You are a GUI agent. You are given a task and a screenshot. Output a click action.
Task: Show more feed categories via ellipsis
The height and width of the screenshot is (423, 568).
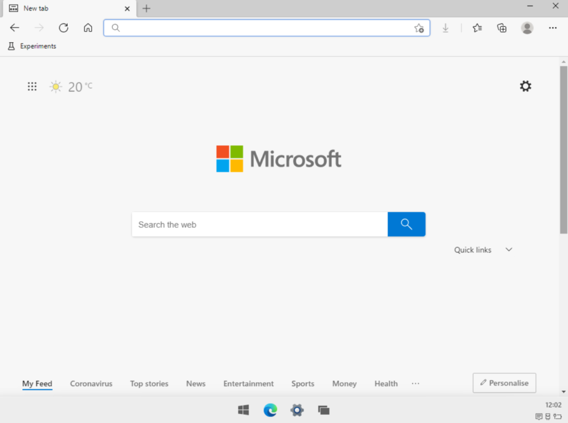pos(415,383)
